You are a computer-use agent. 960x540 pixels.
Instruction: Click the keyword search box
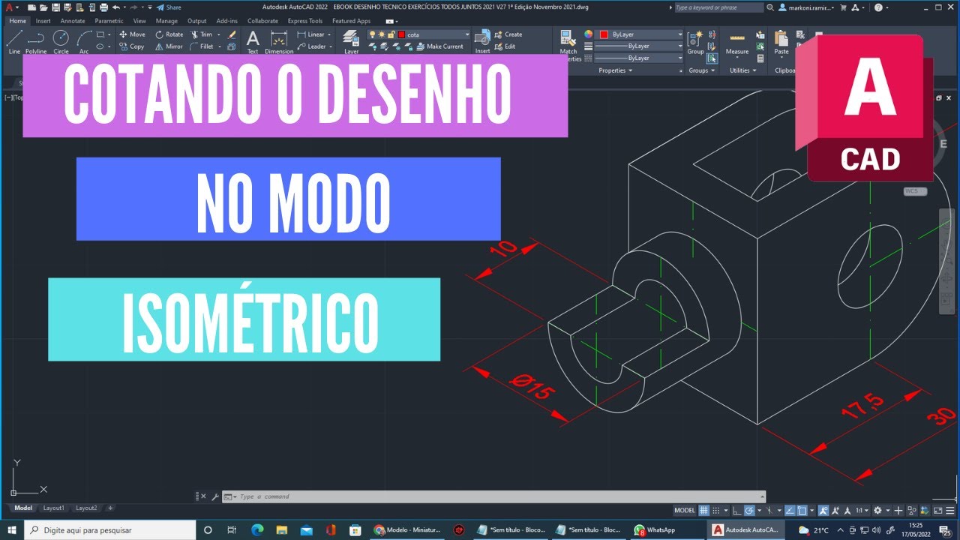pos(718,7)
